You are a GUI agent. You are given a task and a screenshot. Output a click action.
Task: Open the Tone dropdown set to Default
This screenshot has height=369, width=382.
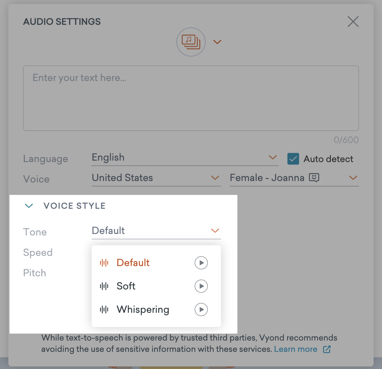coord(215,231)
